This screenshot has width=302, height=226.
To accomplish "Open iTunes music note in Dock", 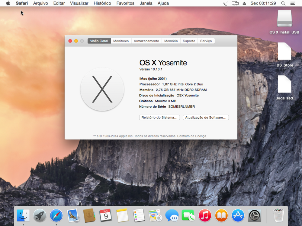I will (x=205, y=215).
